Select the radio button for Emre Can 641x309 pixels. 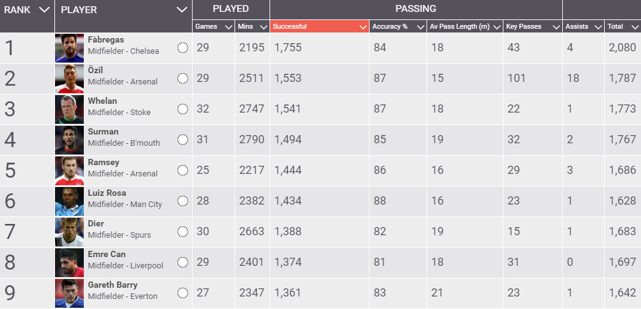[x=183, y=263]
